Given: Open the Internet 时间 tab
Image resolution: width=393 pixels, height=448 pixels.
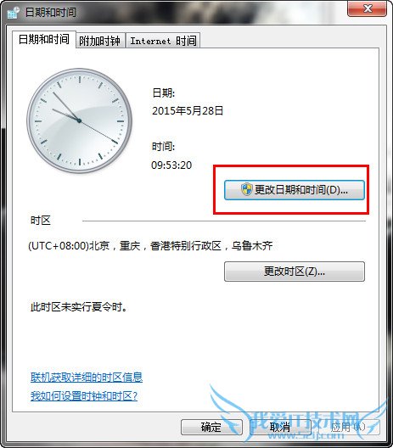Looking at the screenshot, I should click(163, 41).
